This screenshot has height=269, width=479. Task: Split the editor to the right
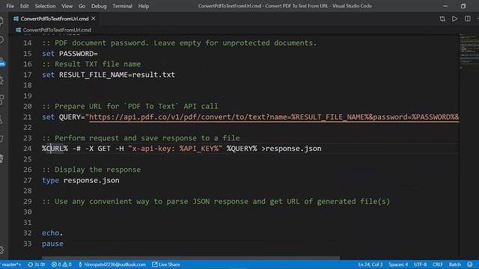pos(468,19)
